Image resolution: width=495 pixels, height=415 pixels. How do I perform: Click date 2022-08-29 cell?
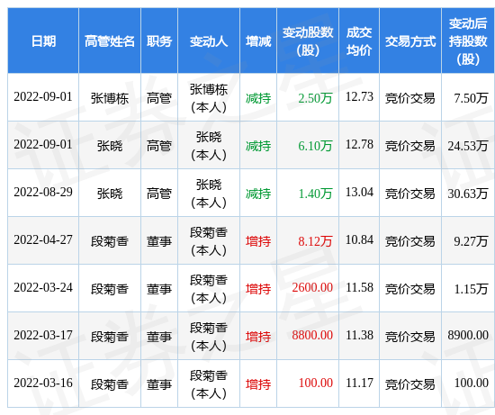tap(43, 192)
